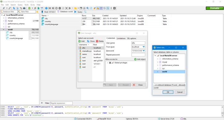Screen dimensions: 224x120
Task: Open dropdown arrow beside refresh icon
Action: tap(32, 8)
